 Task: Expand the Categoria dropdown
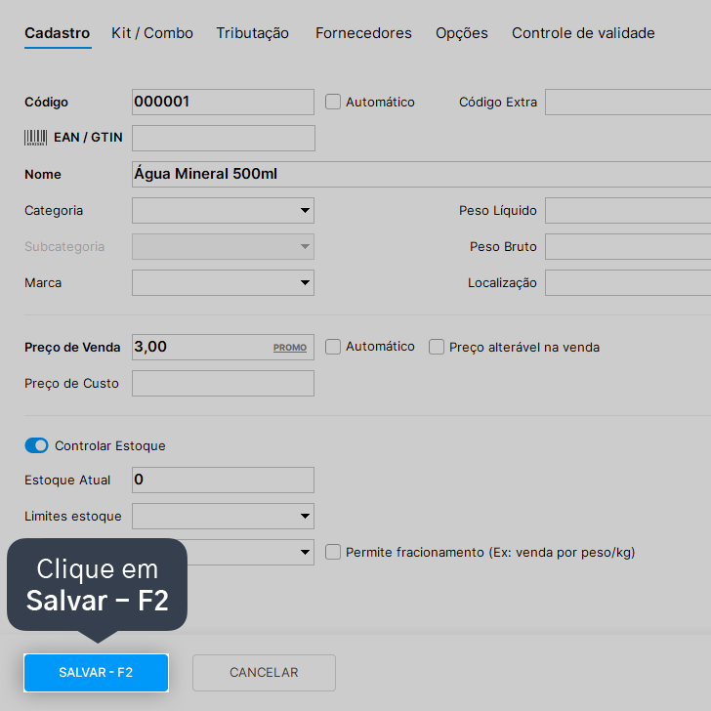point(223,210)
